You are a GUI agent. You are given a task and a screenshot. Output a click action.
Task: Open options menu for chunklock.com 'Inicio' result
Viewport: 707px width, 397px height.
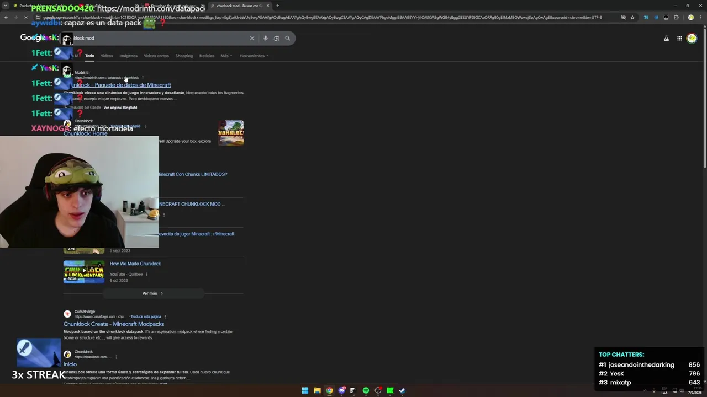pos(116,357)
